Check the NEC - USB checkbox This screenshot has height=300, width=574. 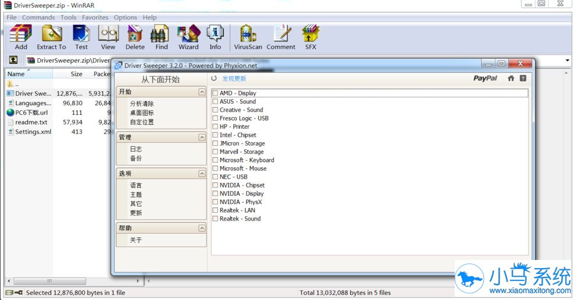click(x=215, y=177)
